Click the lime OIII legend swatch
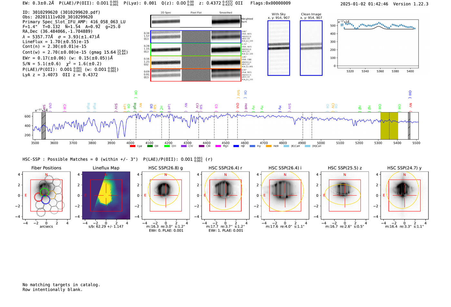Image resolution: width=451 pixels, height=307 pixels. coord(167,146)
